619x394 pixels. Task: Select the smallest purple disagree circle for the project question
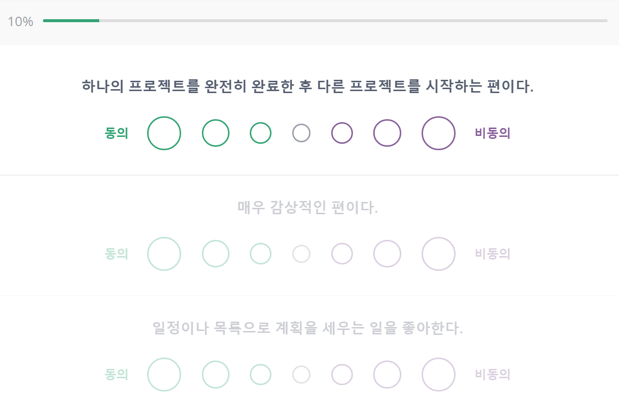(x=342, y=132)
